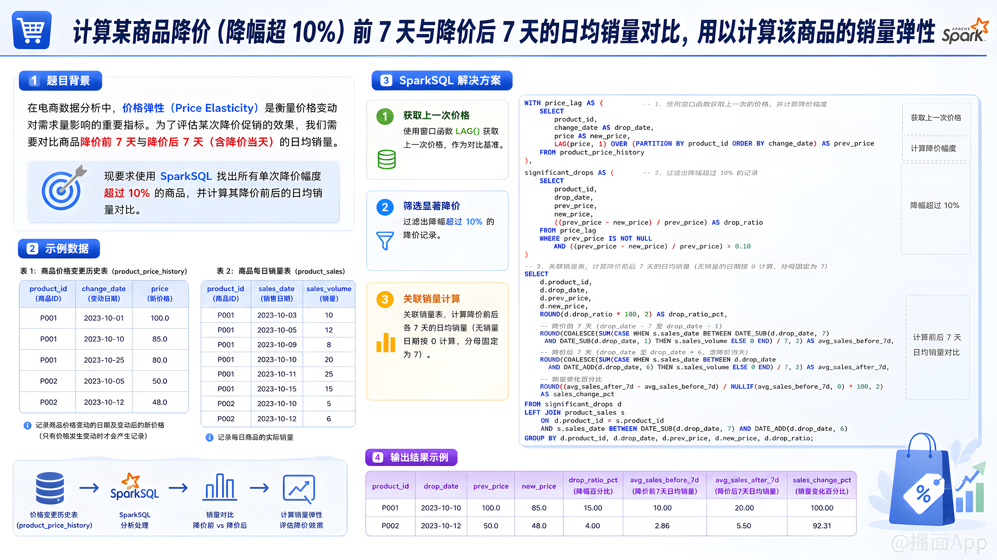This screenshot has height=560, width=997.
Task: Click the trend chart icon above 计算销量弹性
Action: [x=299, y=489]
